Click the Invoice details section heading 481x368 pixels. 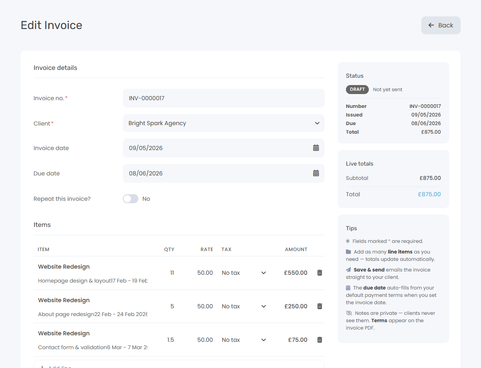[x=55, y=68]
